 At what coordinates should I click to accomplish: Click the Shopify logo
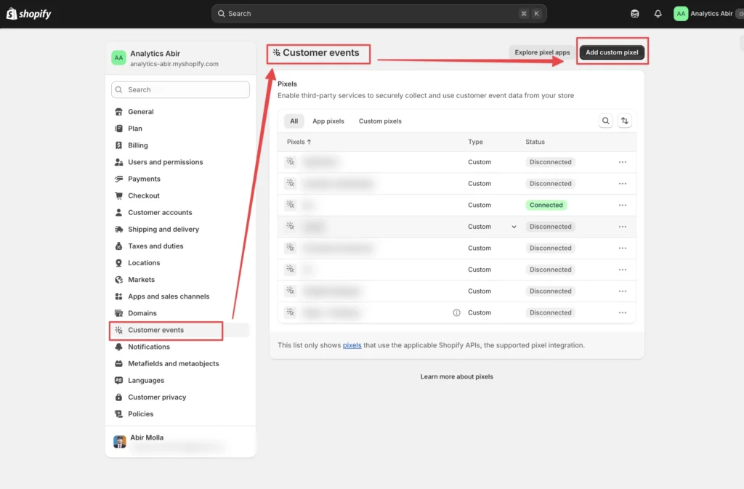(28, 14)
